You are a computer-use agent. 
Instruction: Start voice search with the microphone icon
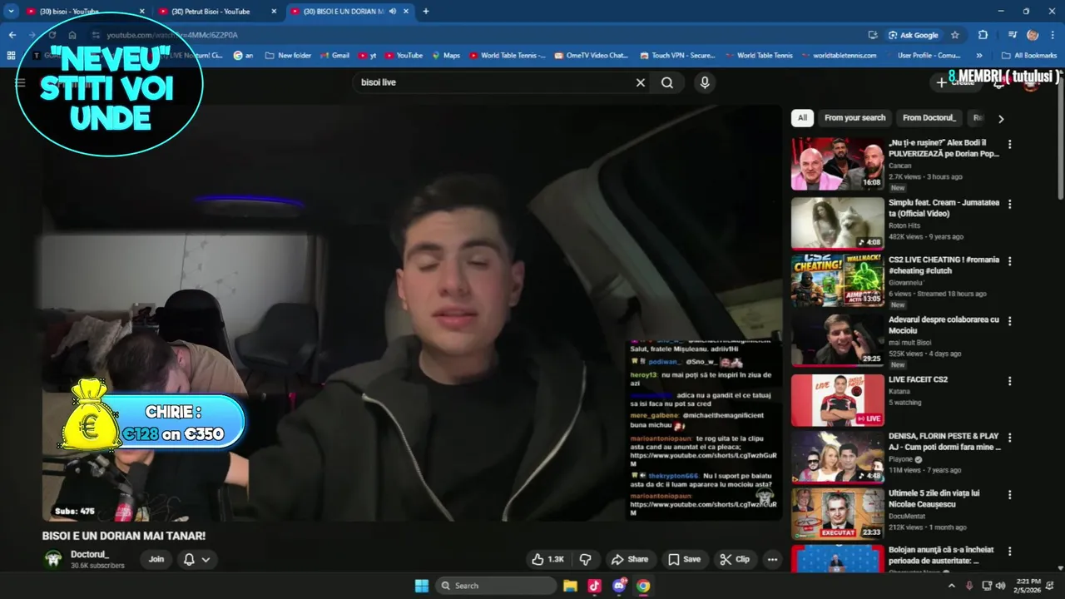(705, 82)
